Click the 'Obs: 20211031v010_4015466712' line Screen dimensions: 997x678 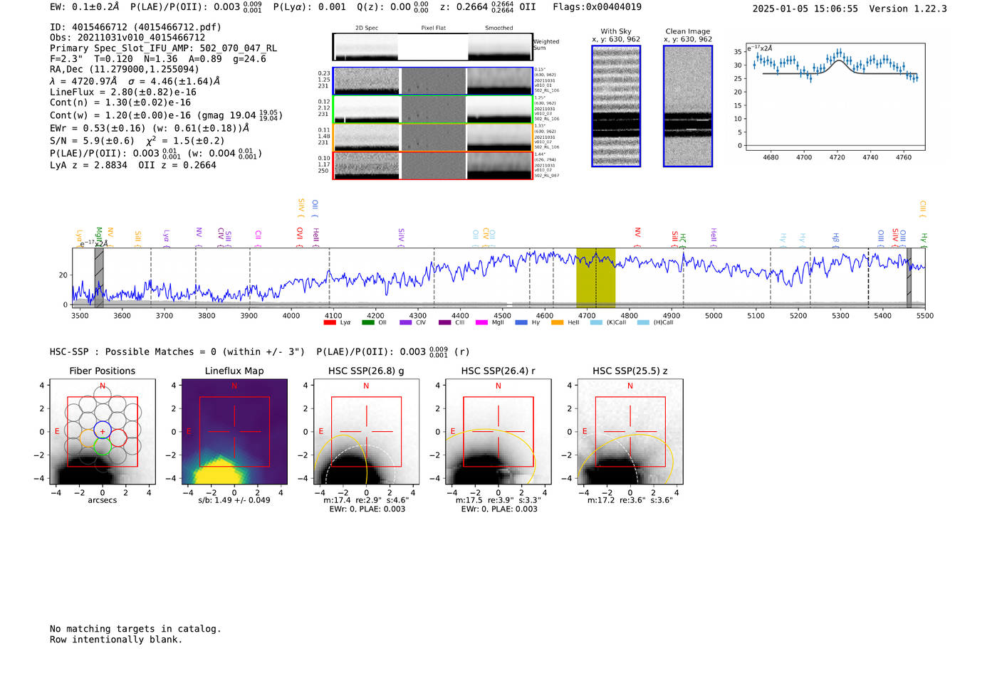127,37
